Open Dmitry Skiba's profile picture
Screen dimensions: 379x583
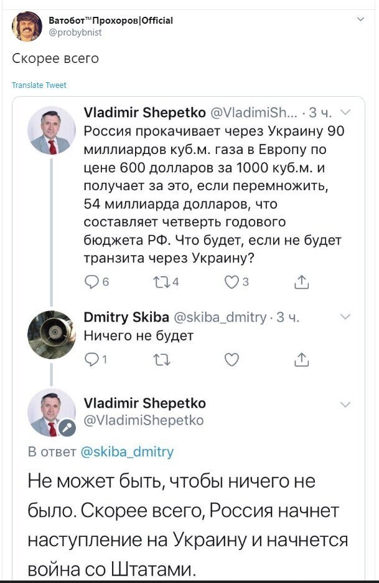pyautogui.click(x=52, y=334)
